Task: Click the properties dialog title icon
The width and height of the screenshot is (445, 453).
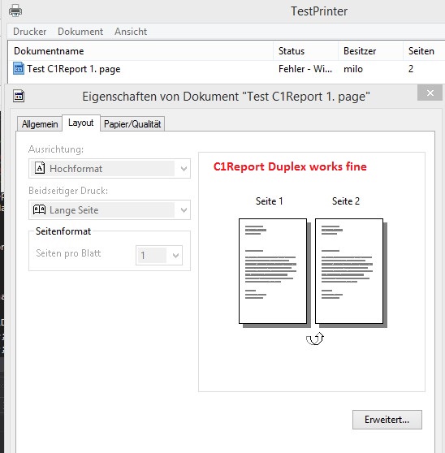Action: tap(19, 96)
